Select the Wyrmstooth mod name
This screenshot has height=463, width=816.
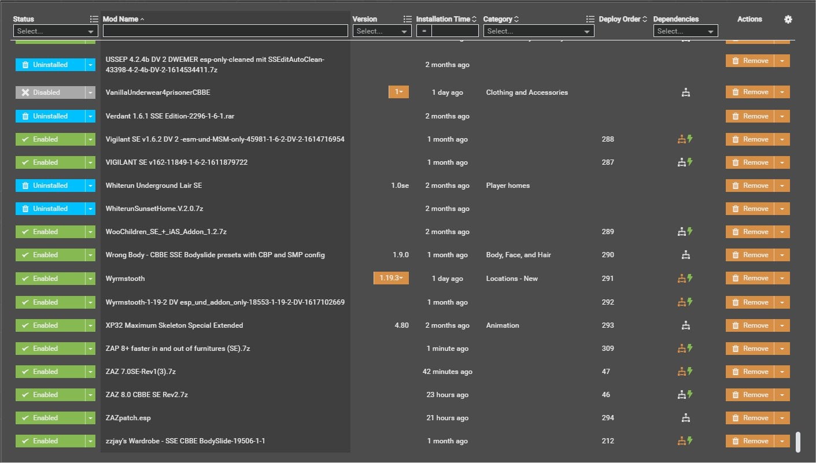point(125,279)
